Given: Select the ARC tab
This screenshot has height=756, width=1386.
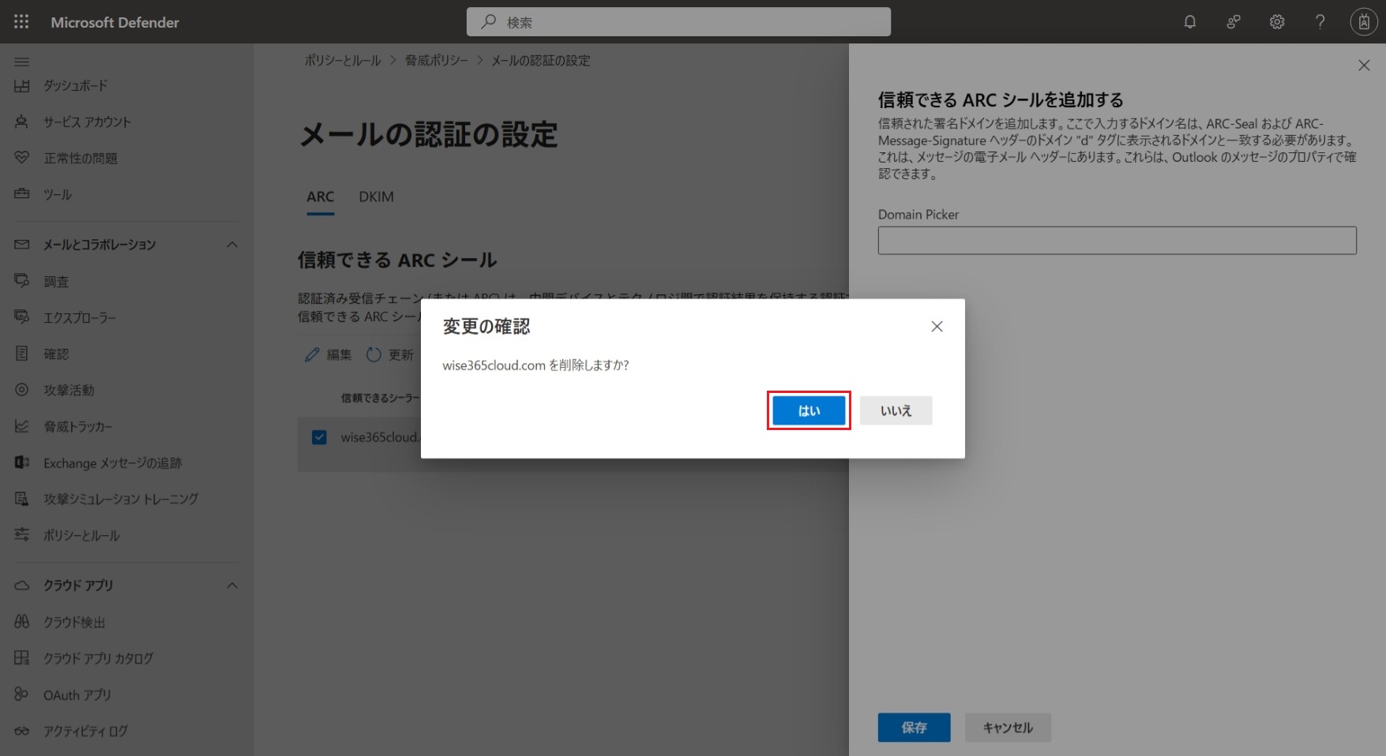Looking at the screenshot, I should [x=320, y=196].
